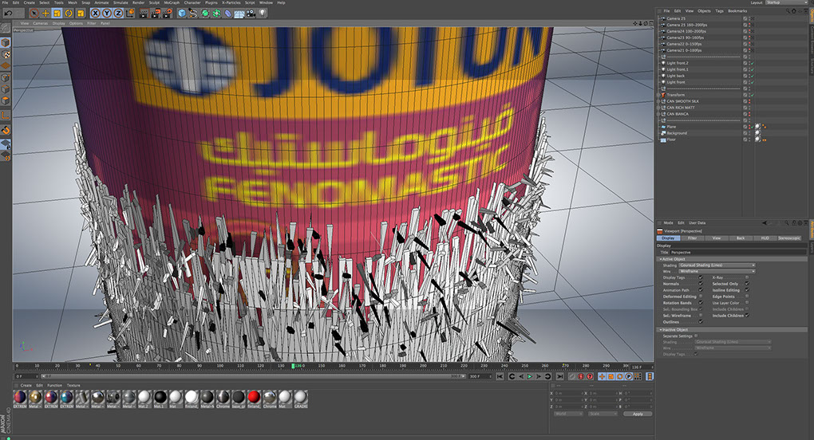This screenshot has width=814, height=440.
Task: Open the Stereoscopic tab
Action: [789, 238]
